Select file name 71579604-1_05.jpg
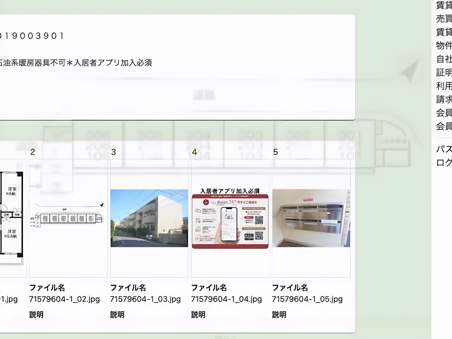Viewport: 452px width, 339px height. click(307, 299)
